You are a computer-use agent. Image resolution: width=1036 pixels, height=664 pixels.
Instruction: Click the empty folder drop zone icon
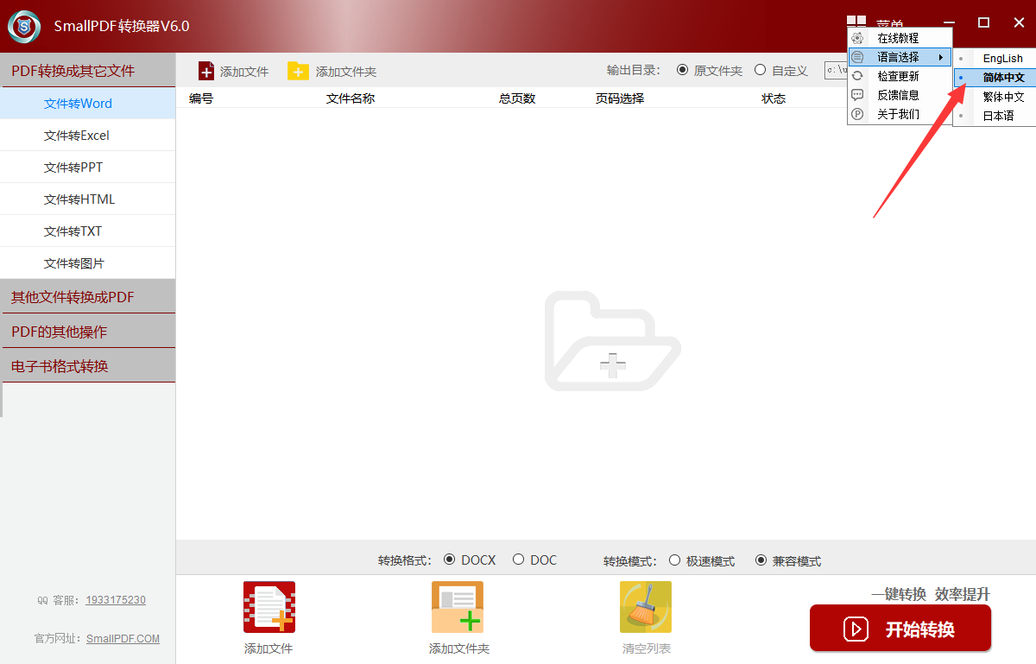(612, 342)
